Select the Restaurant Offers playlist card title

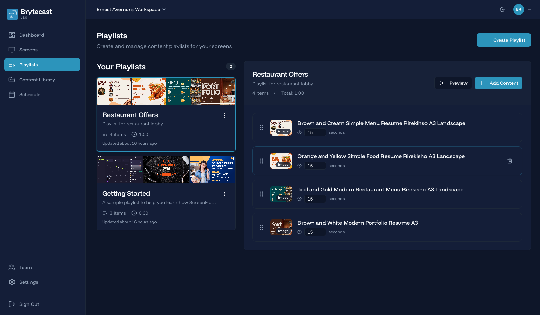click(x=130, y=115)
